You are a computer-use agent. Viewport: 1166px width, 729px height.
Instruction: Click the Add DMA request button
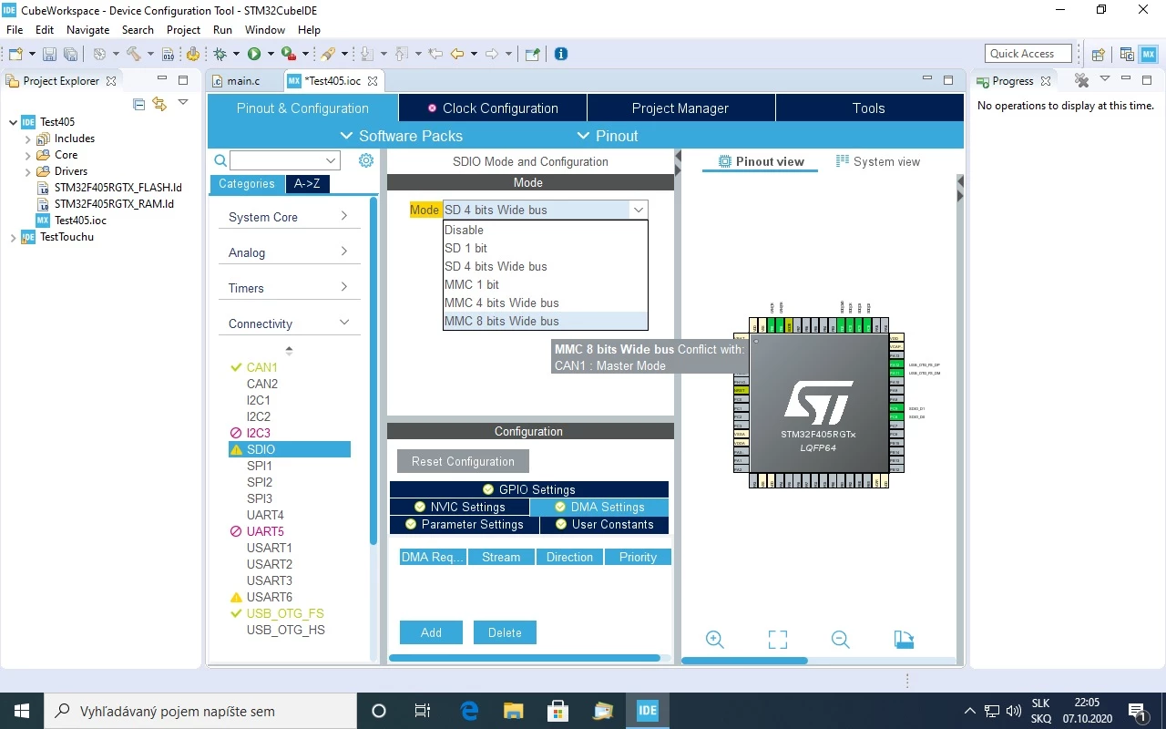pyautogui.click(x=431, y=632)
